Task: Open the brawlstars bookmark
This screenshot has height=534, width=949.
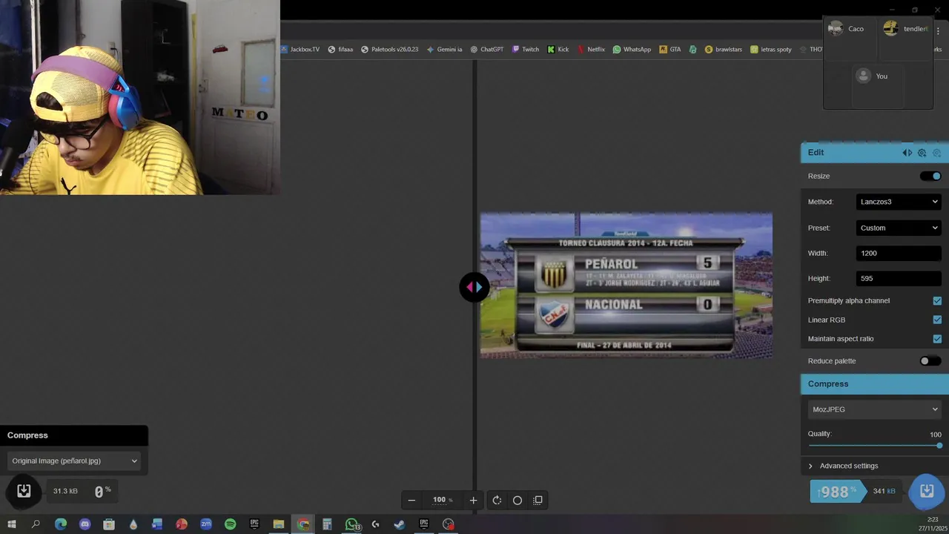Action: click(723, 50)
